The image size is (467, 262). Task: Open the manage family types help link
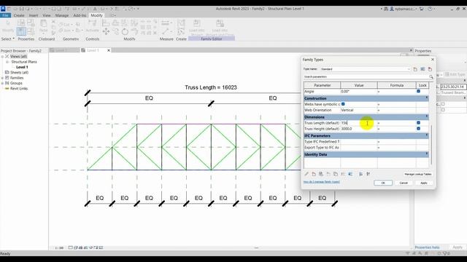(321, 182)
